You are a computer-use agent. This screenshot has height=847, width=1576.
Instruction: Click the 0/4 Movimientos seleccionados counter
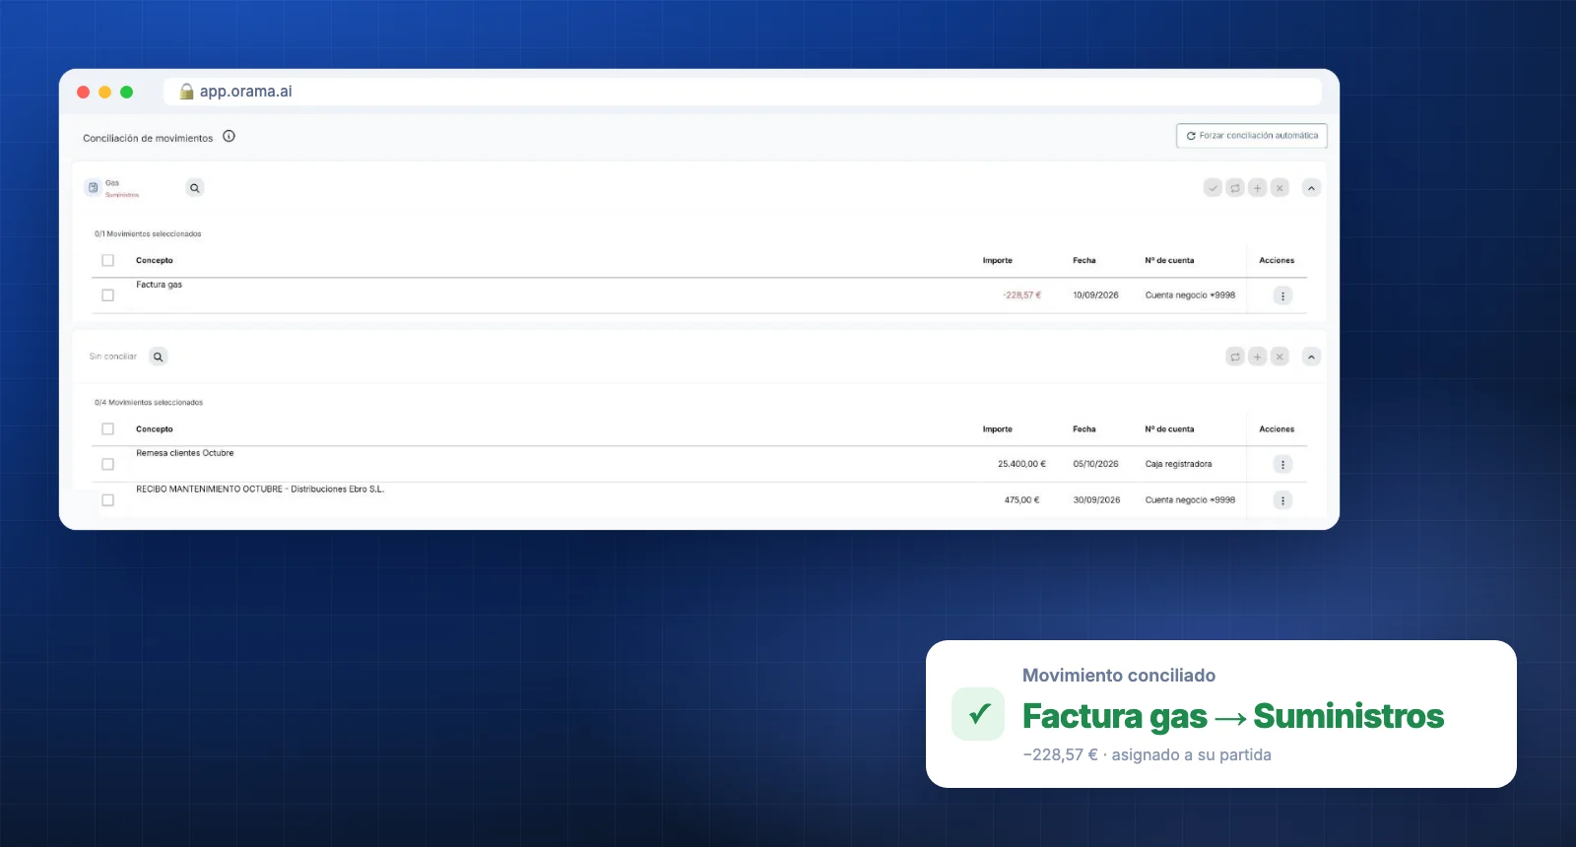[149, 403]
